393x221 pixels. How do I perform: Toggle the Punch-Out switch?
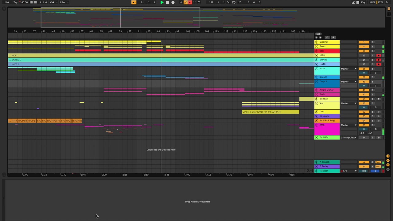click(x=239, y=2)
